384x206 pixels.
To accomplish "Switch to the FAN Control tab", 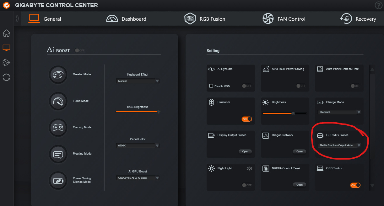I will click(x=284, y=19).
